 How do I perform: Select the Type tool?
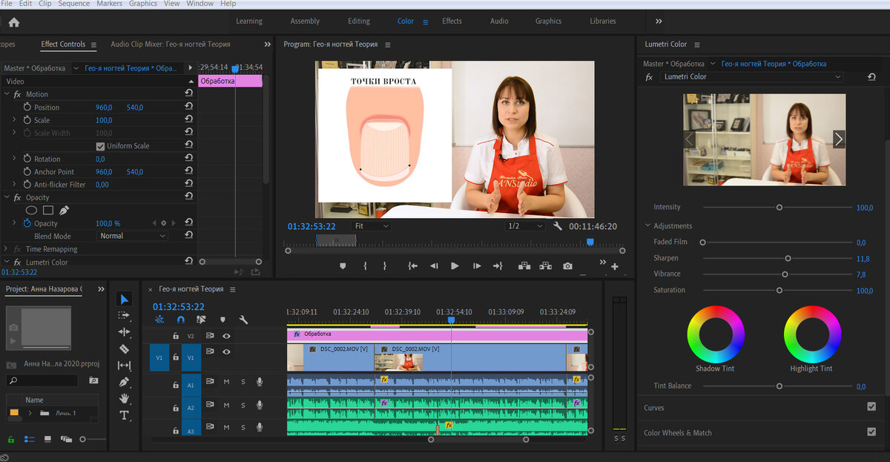pyautogui.click(x=124, y=415)
